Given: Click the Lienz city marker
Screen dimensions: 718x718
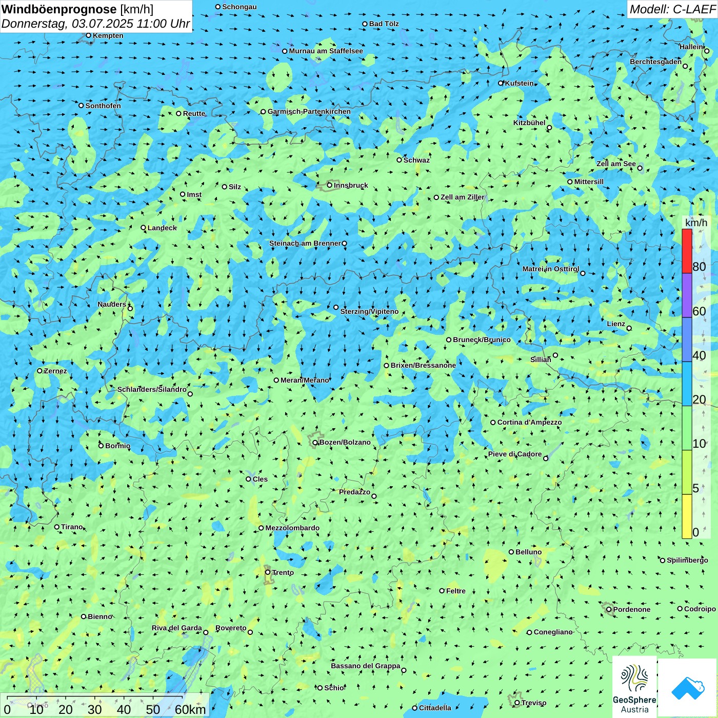Looking at the screenshot, I should pos(629,328).
